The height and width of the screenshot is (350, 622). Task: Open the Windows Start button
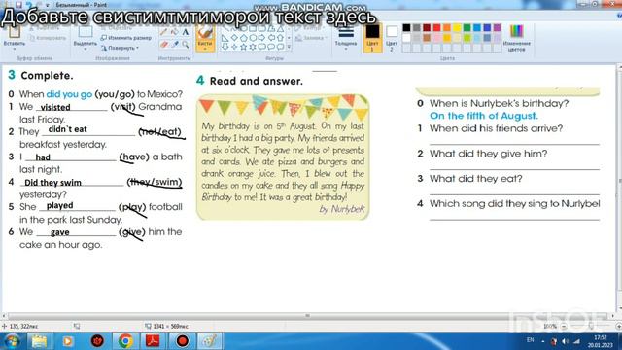(12, 341)
